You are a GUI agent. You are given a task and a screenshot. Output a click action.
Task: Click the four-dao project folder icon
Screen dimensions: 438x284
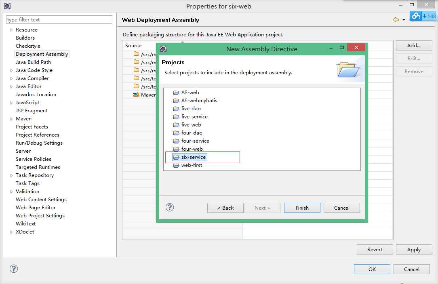point(176,133)
